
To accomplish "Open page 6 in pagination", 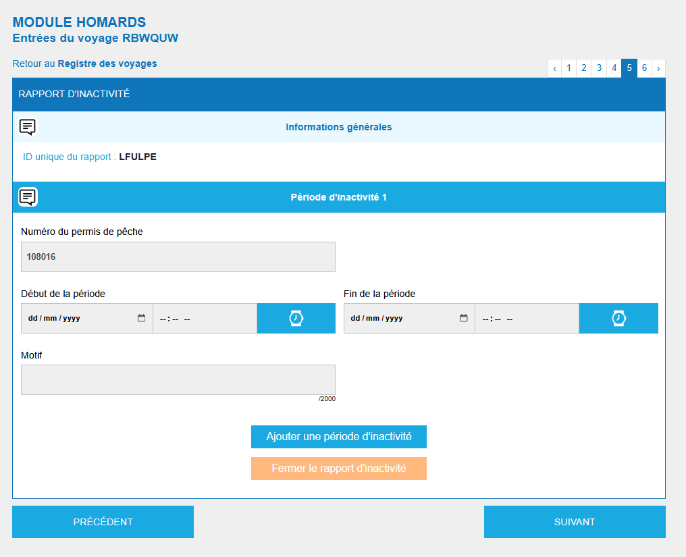I will pos(645,68).
